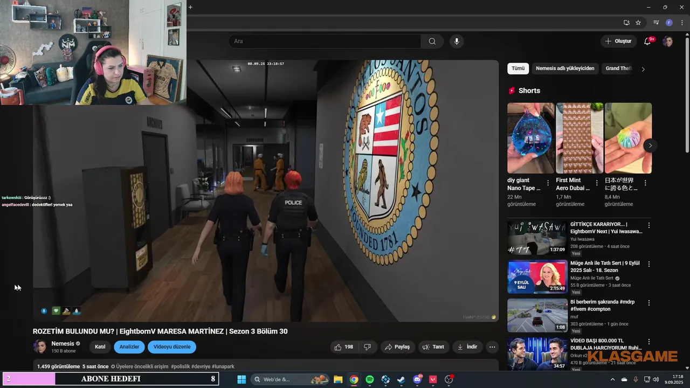Select the Grand Theft chip
The image size is (690, 388).
click(618, 68)
